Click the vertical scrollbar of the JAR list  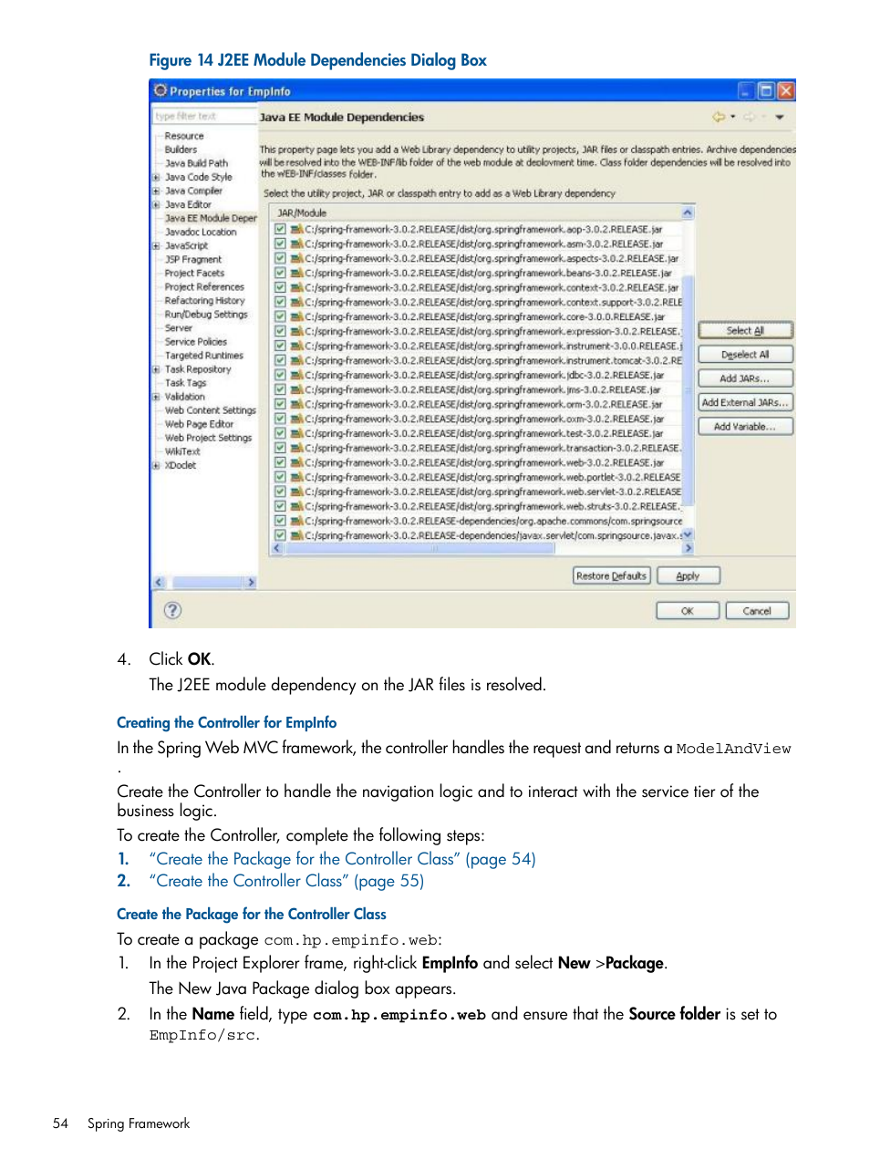coord(688,374)
